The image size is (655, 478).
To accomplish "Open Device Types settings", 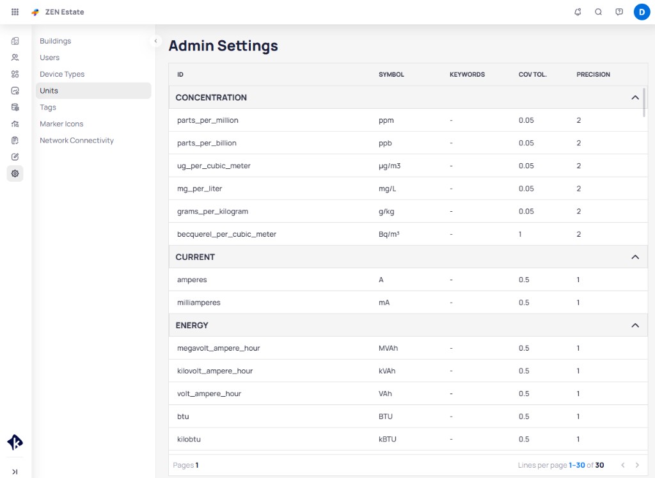I will [x=62, y=74].
